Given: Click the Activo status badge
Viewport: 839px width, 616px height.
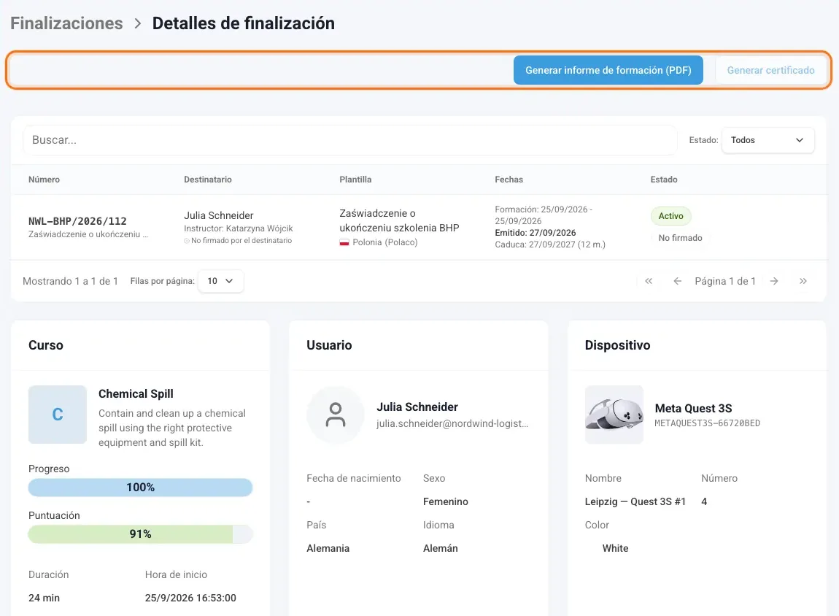Looking at the screenshot, I should [x=670, y=216].
